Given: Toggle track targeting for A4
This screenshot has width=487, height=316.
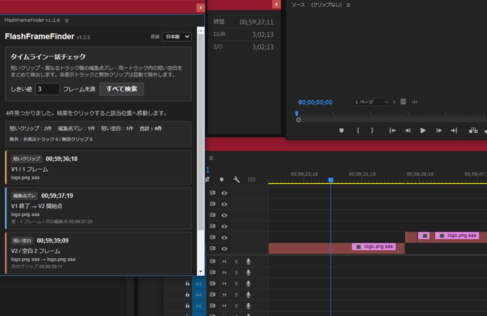Looking at the screenshot, I should (x=199, y=295).
